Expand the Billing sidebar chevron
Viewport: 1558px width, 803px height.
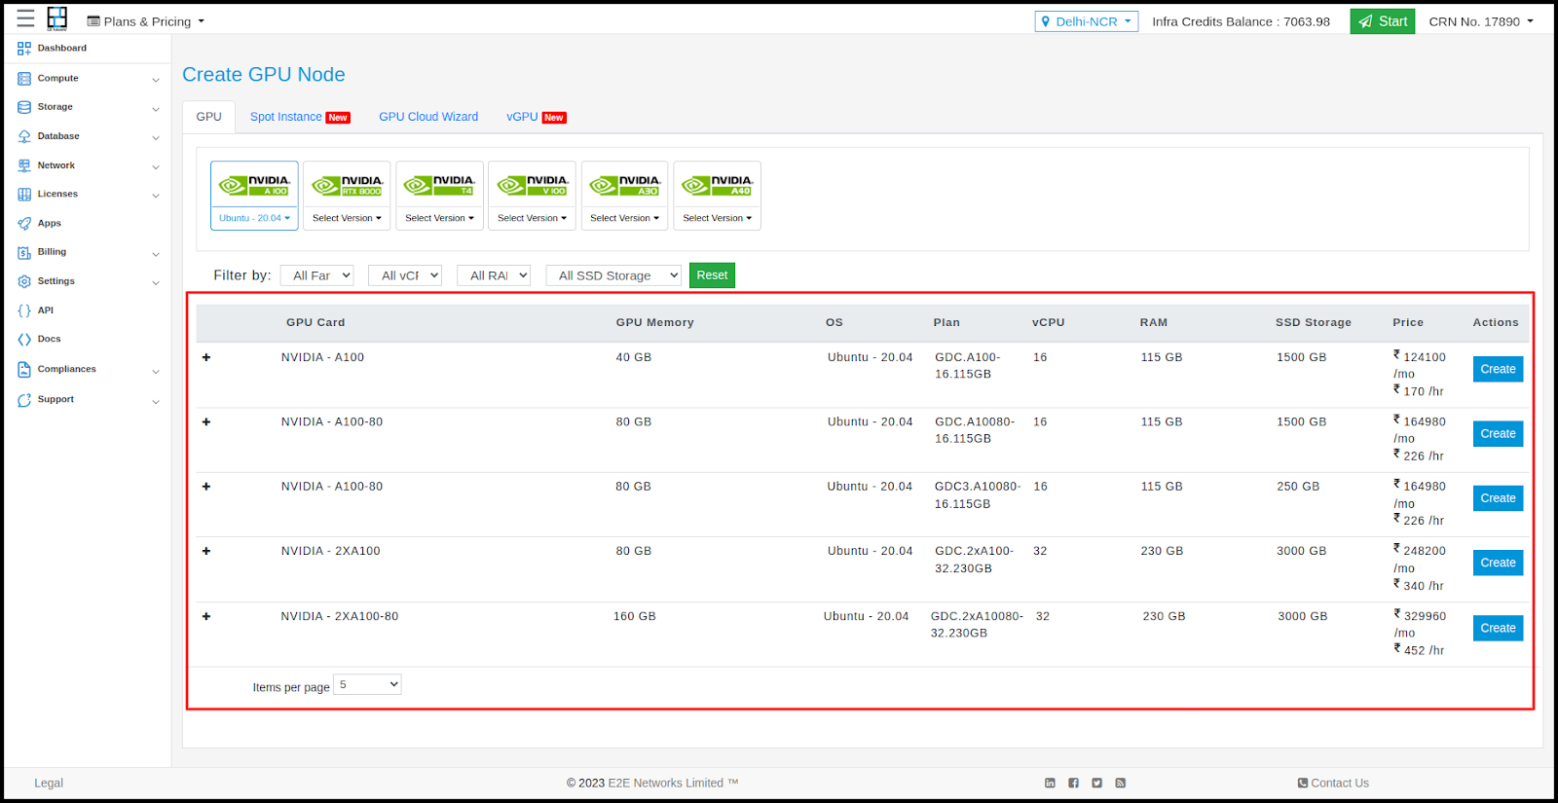tap(156, 254)
